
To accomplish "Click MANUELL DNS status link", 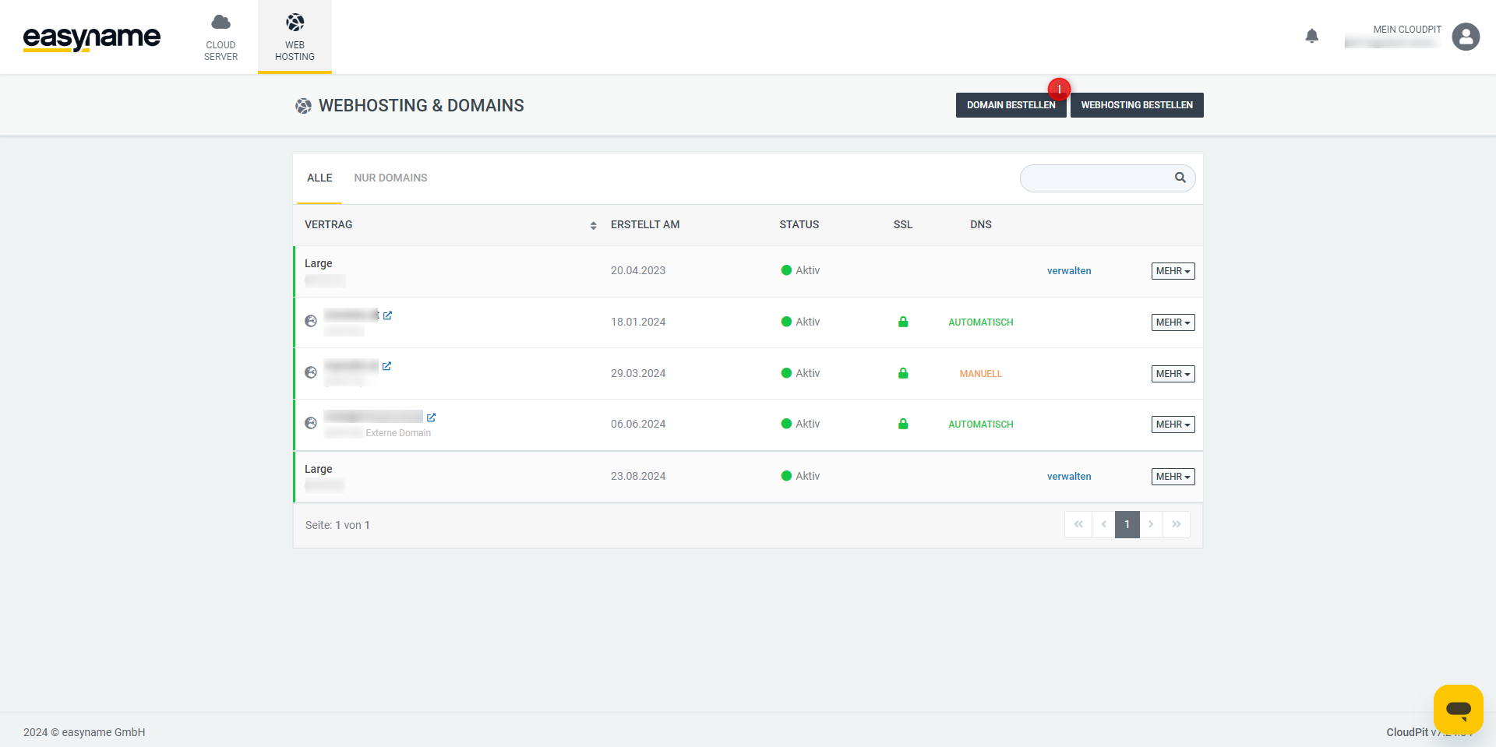I will [x=980, y=374].
